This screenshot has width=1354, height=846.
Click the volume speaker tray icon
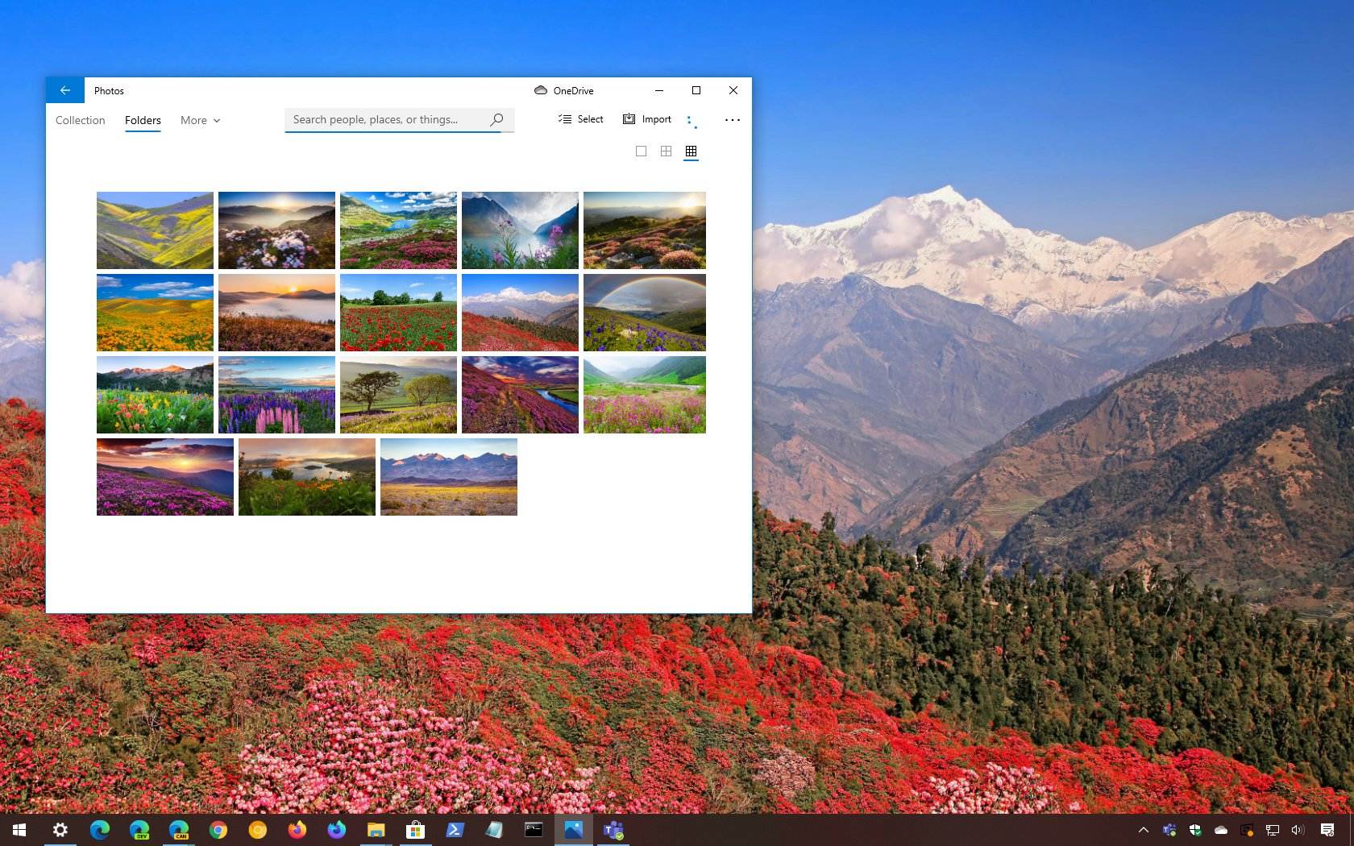pyautogui.click(x=1297, y=830)
